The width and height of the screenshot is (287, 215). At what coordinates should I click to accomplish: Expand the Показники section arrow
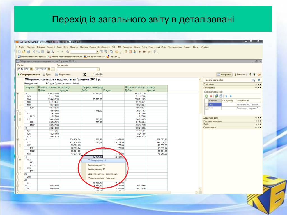(x=261, y=84)
